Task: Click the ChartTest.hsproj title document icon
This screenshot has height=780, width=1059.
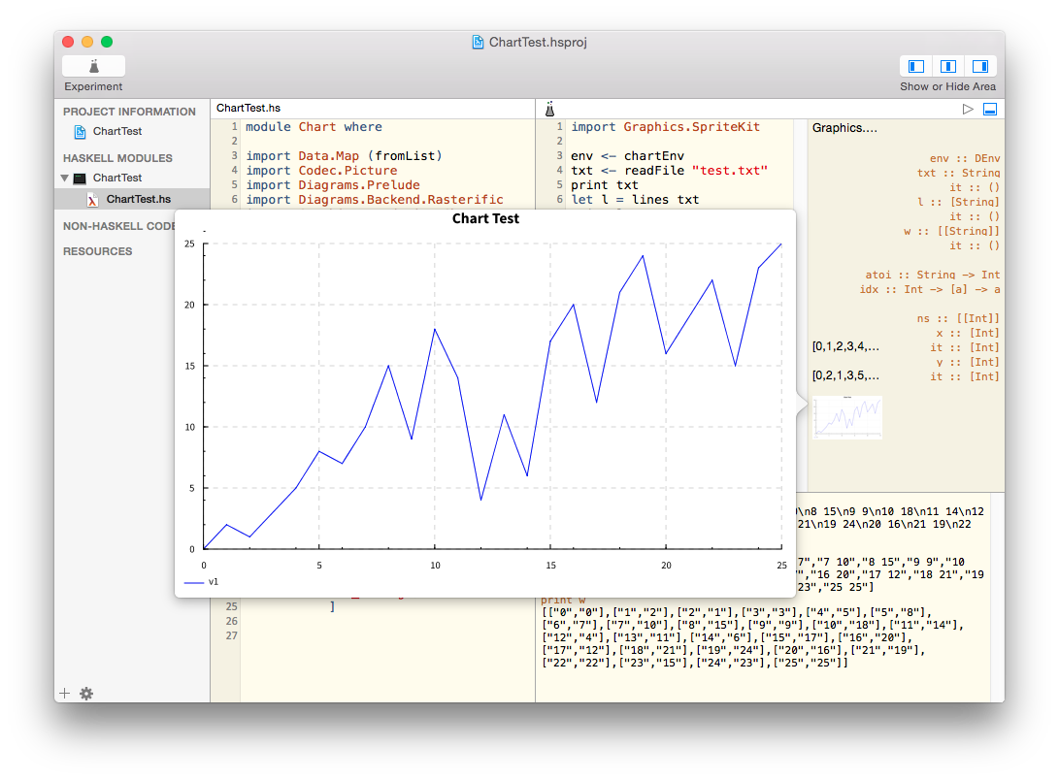Action: (x=478, y=42)
